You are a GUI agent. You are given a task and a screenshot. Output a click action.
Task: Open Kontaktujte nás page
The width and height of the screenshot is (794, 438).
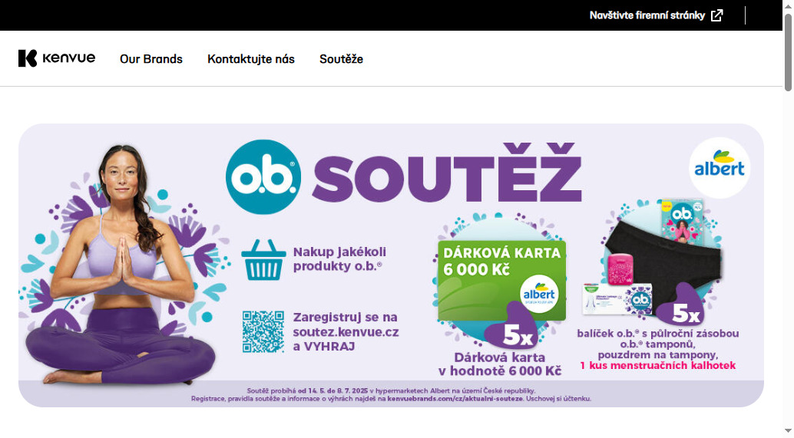[x=251, y=58]
